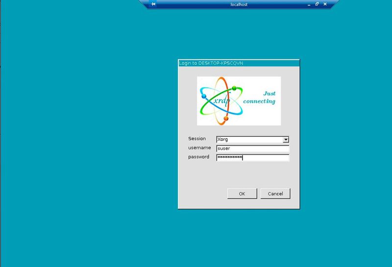The height and width of the screenshot is (267, 392).
Task: Click the password label text
Action: [x=199, y=157]
